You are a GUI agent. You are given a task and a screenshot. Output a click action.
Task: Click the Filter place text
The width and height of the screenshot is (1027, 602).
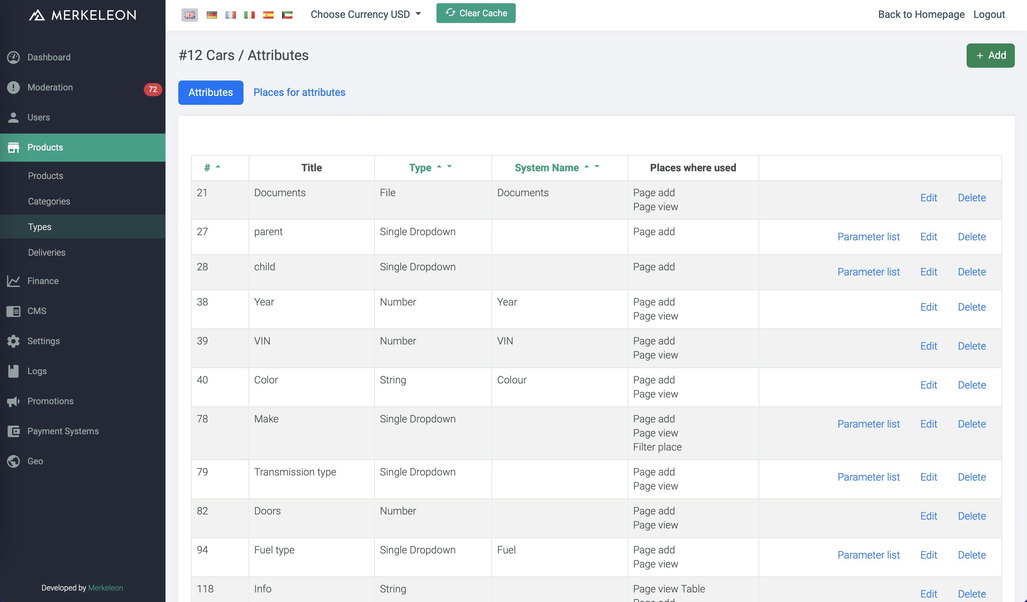(x=657, y=447)
